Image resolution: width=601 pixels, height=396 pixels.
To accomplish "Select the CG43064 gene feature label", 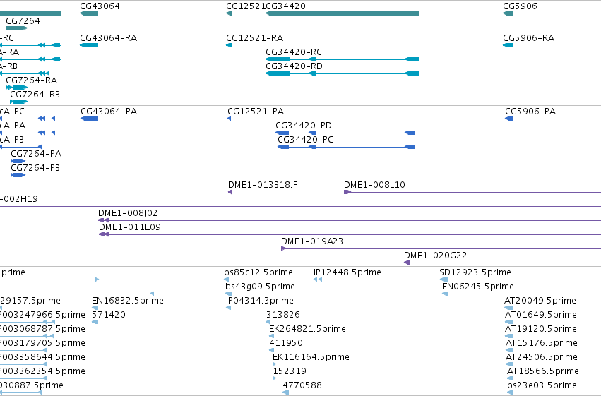I will 100,6.
